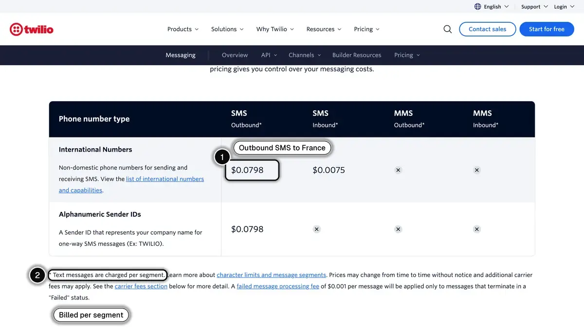Click the SMS Inbound column header
Image resolution: width=584 pixels, height=328 pixels.
(325, 119)
